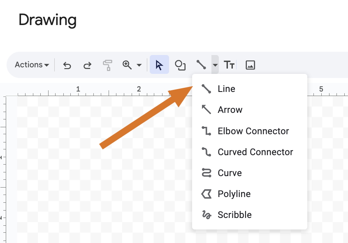The image size is (348, 243).
Task: Click the Drawing dialog title
Action: click(47, 21)
